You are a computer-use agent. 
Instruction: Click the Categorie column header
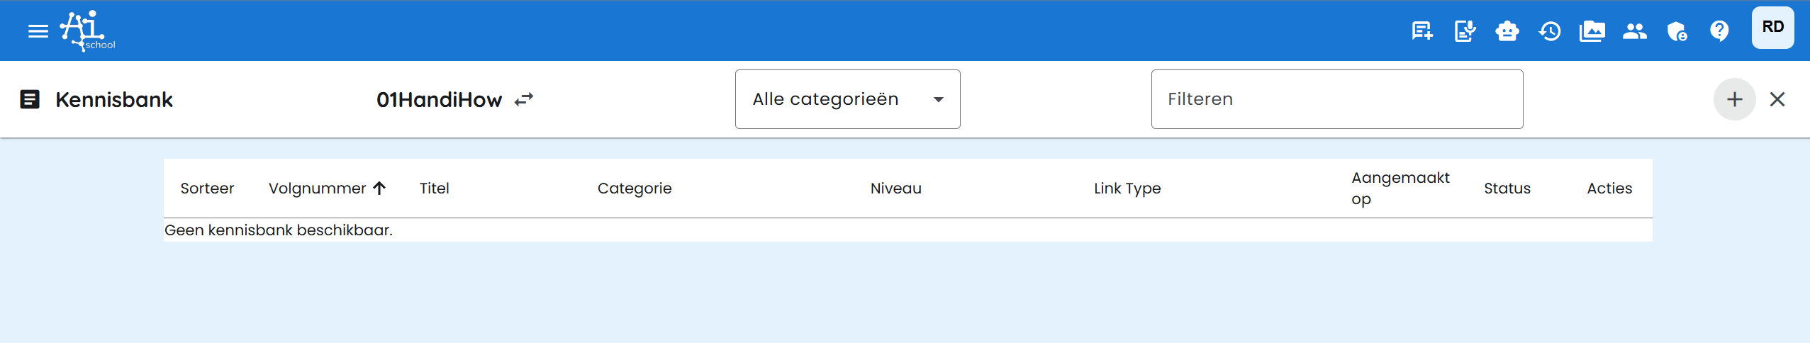[x=635, y=189]
